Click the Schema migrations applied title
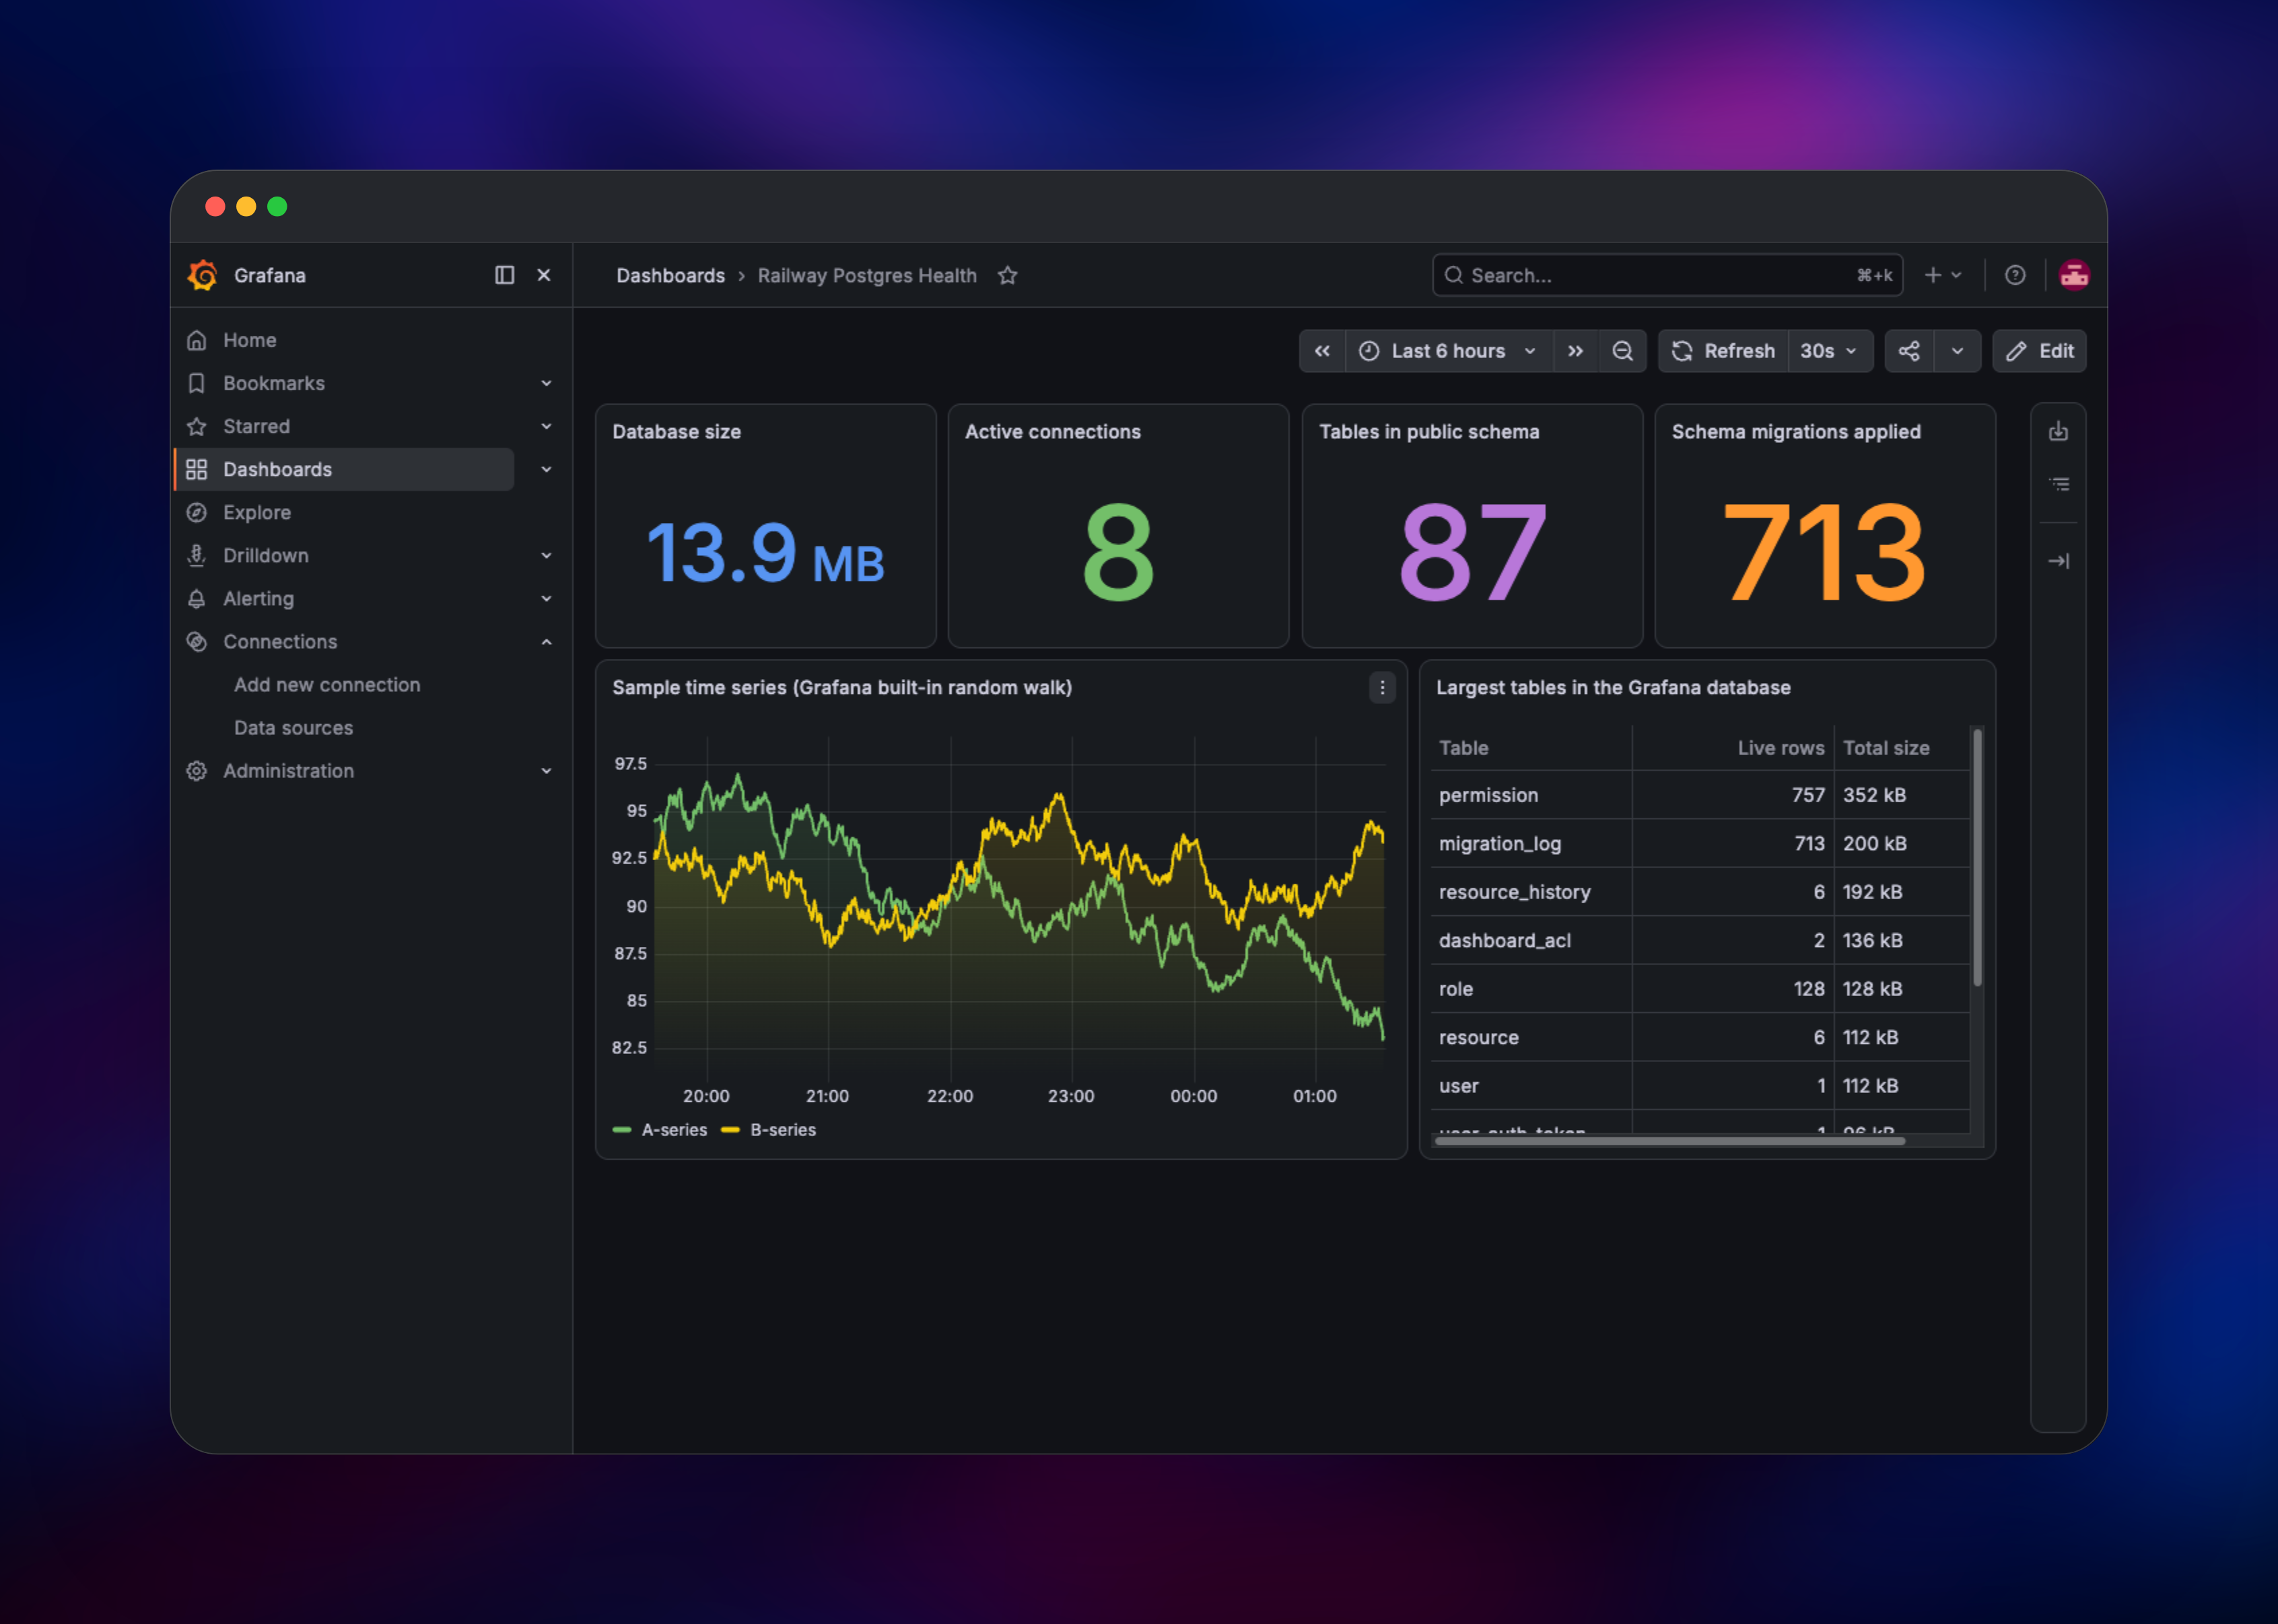2278x1624 pixels. coord(1796,432)
